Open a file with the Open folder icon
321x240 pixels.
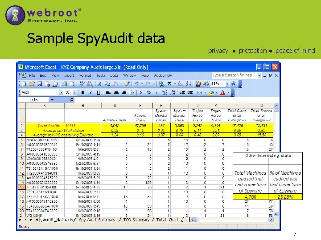coord(32,84)
